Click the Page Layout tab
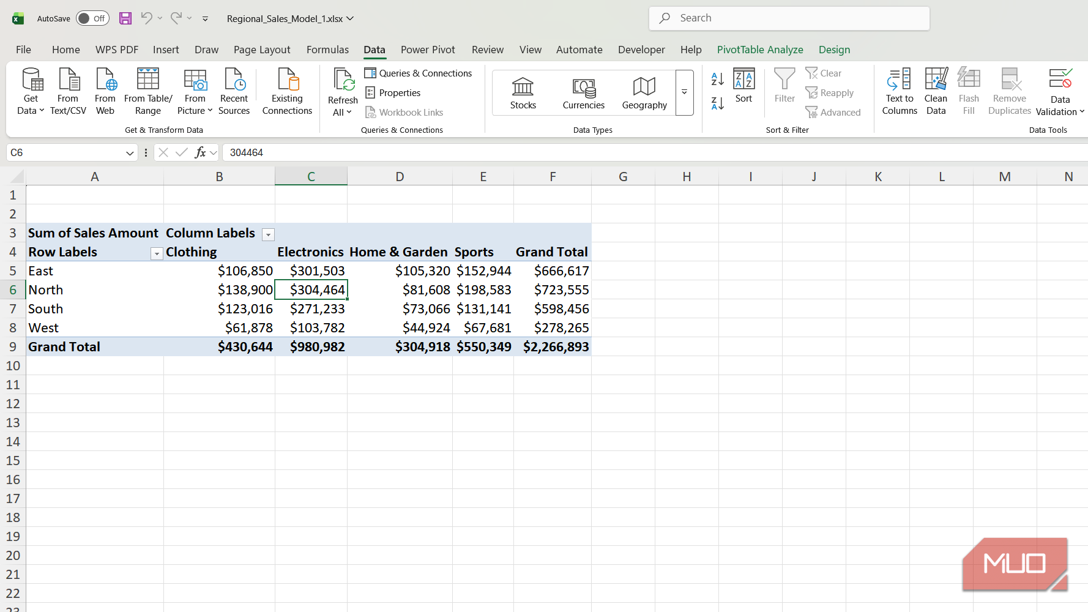1088x612 pixels. click(x=262, y=50)
